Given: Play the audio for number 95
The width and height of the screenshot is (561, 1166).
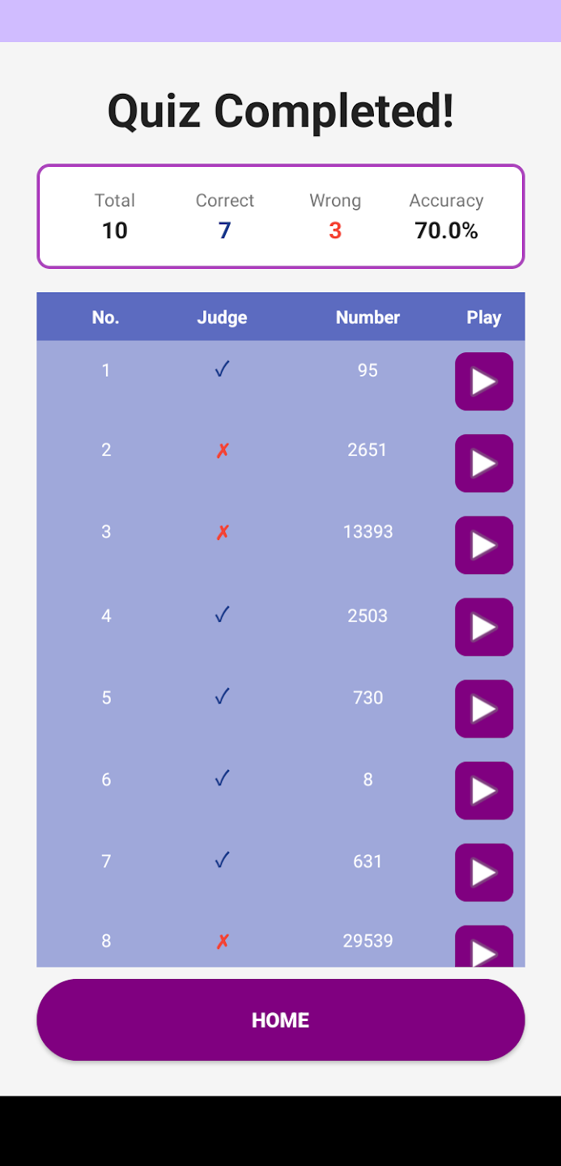Looking at the screenshot, I should click(483, 381).
